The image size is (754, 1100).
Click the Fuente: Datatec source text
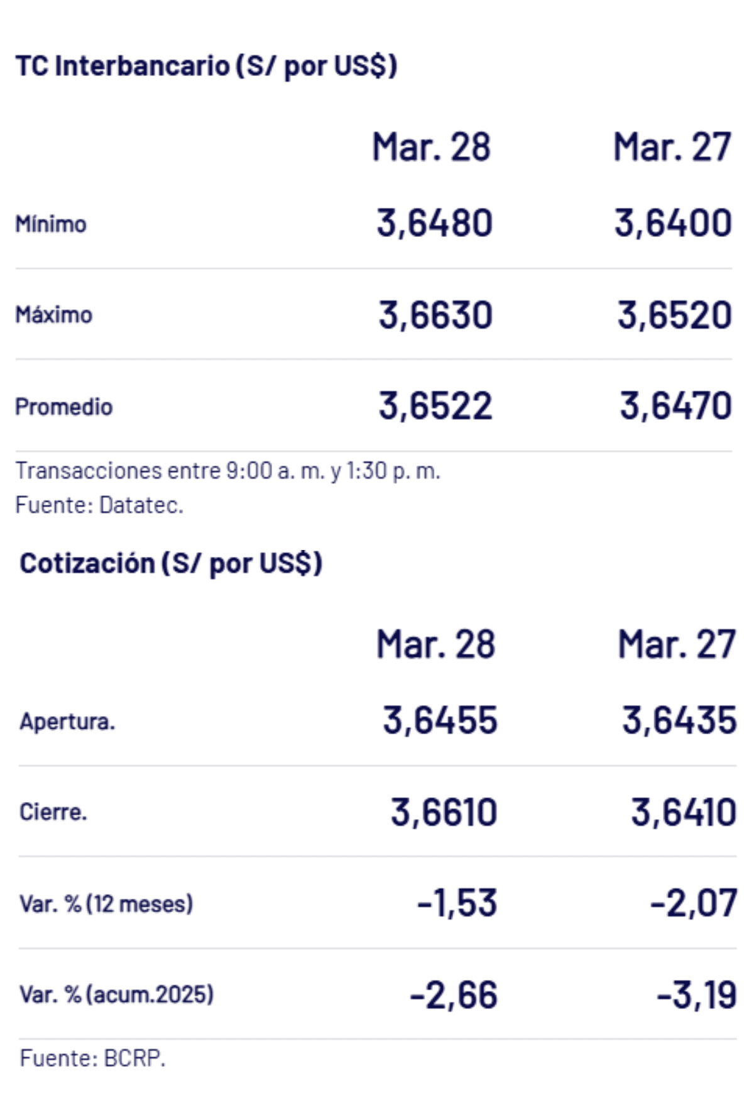(x=99, y=505)
